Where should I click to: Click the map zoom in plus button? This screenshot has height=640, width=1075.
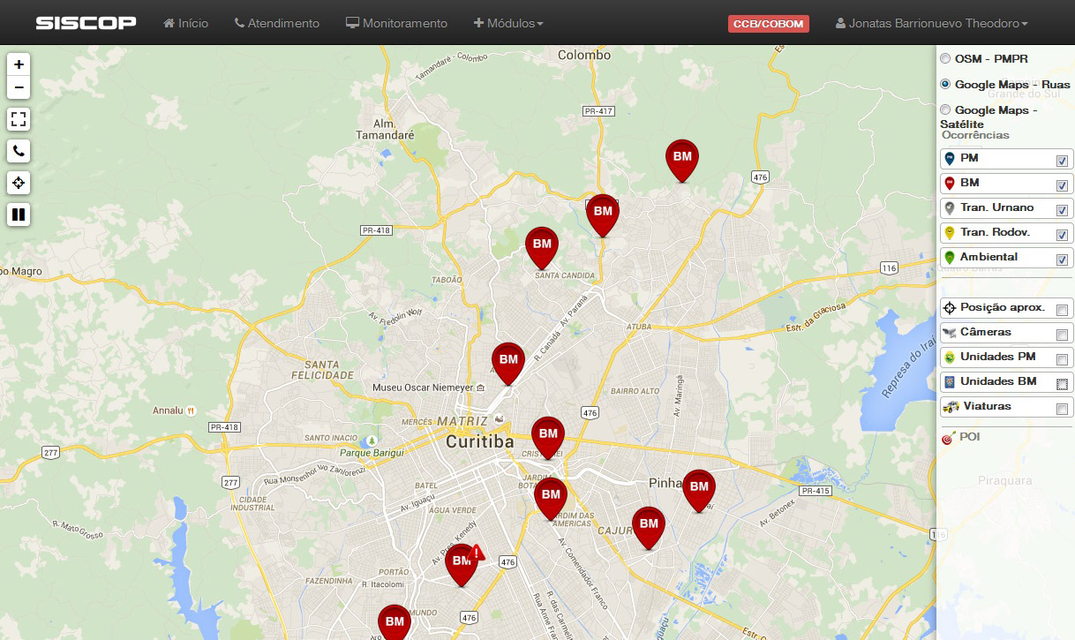19,64
